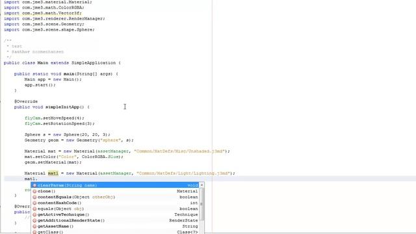The image size is (416, 234).
Task: Click 'Sphere s = new Sphere' line
Action: 68,135
